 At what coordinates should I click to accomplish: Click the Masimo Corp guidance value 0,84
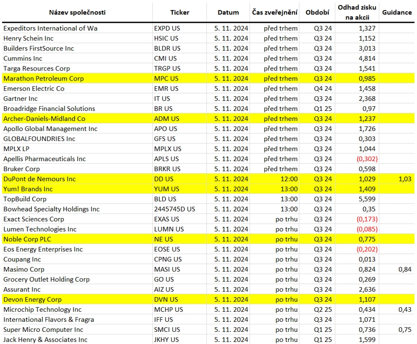(x=405, y=269)
